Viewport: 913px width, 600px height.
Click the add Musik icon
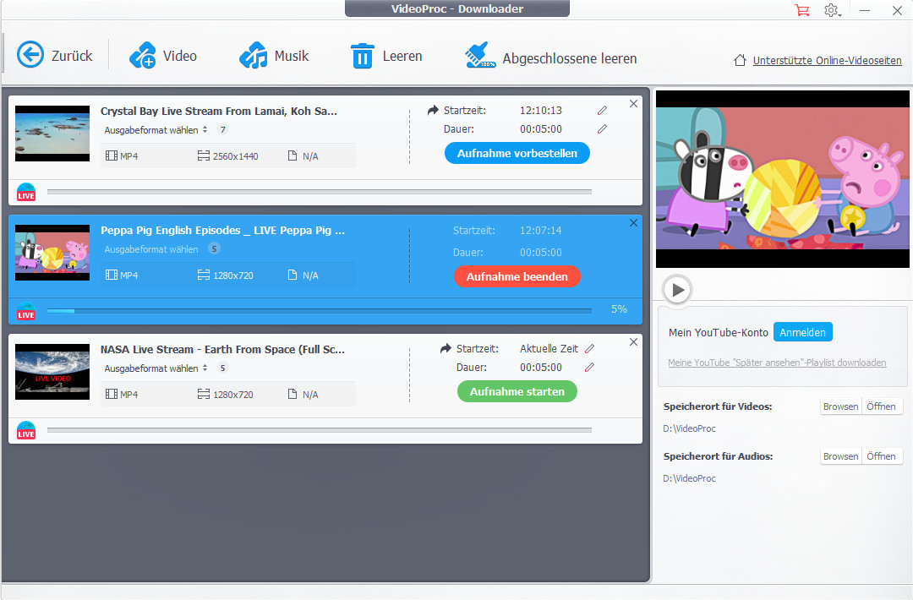[253, 56]
